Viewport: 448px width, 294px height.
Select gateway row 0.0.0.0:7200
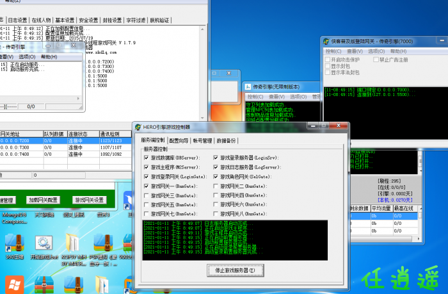click(x=66, y=141)
